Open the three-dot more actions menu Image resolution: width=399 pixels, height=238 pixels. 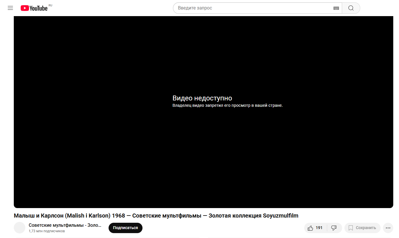point(388,228)
